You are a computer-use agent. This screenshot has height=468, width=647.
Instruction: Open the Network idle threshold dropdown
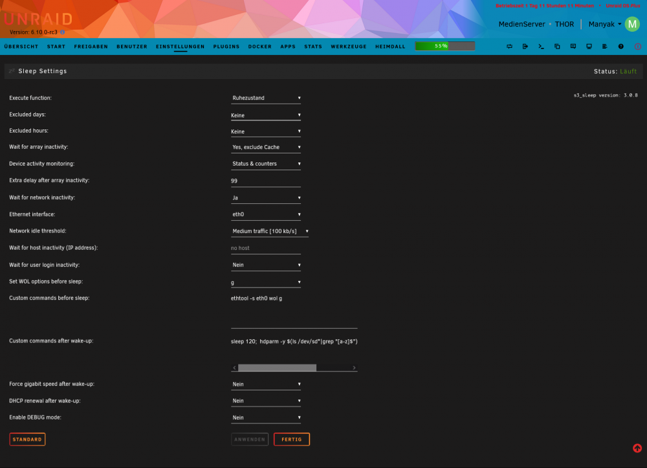point(270,231)
